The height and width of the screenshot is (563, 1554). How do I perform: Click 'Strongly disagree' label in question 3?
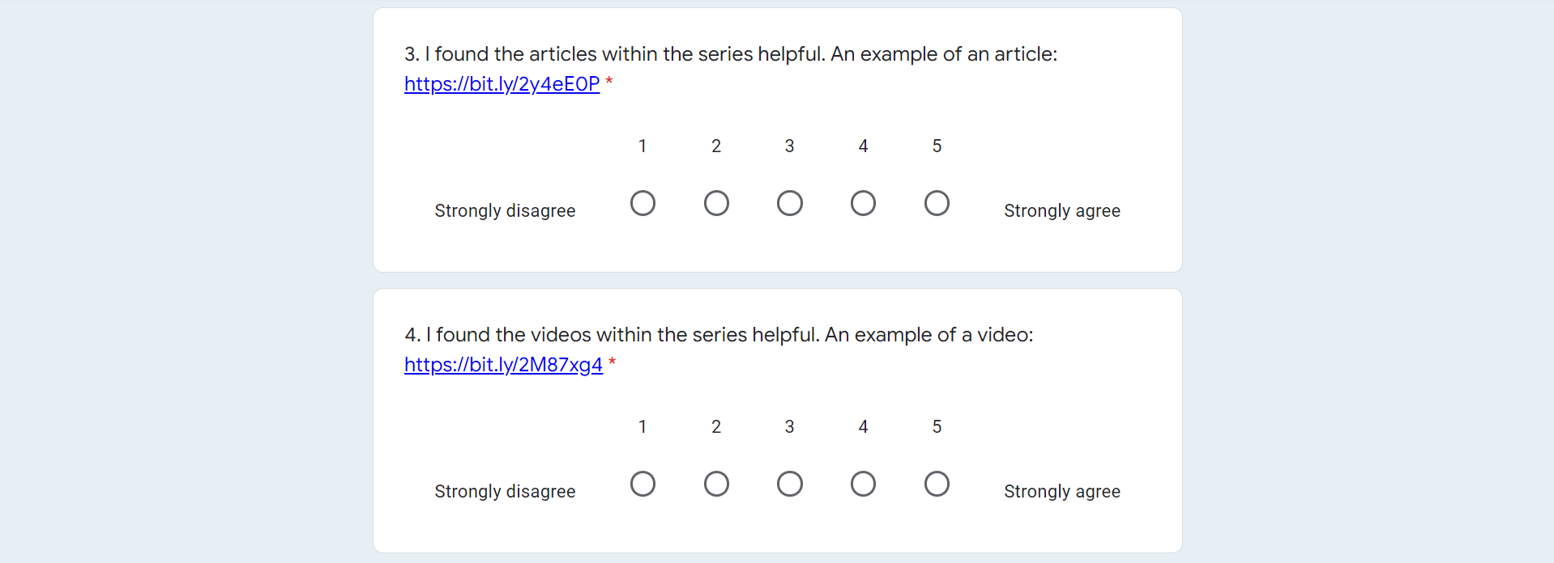click(505, 210)
